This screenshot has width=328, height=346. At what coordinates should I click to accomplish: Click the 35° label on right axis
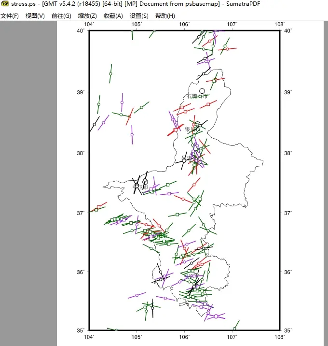point(288,331)
